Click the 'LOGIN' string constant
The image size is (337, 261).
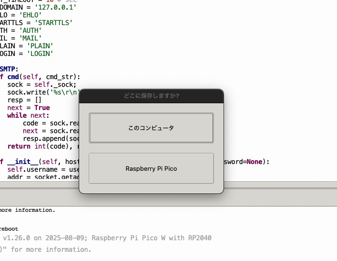40,54
